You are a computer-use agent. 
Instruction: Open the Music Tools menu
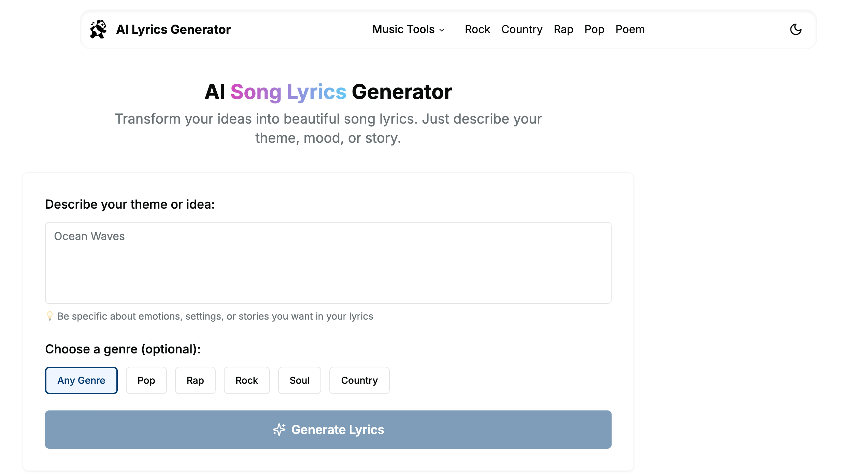(404, 29)
